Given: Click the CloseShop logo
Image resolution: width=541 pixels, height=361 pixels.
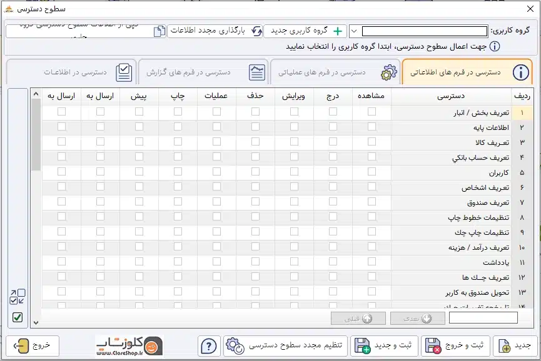Looking at the screenshot, I should [x=129, y=346].
